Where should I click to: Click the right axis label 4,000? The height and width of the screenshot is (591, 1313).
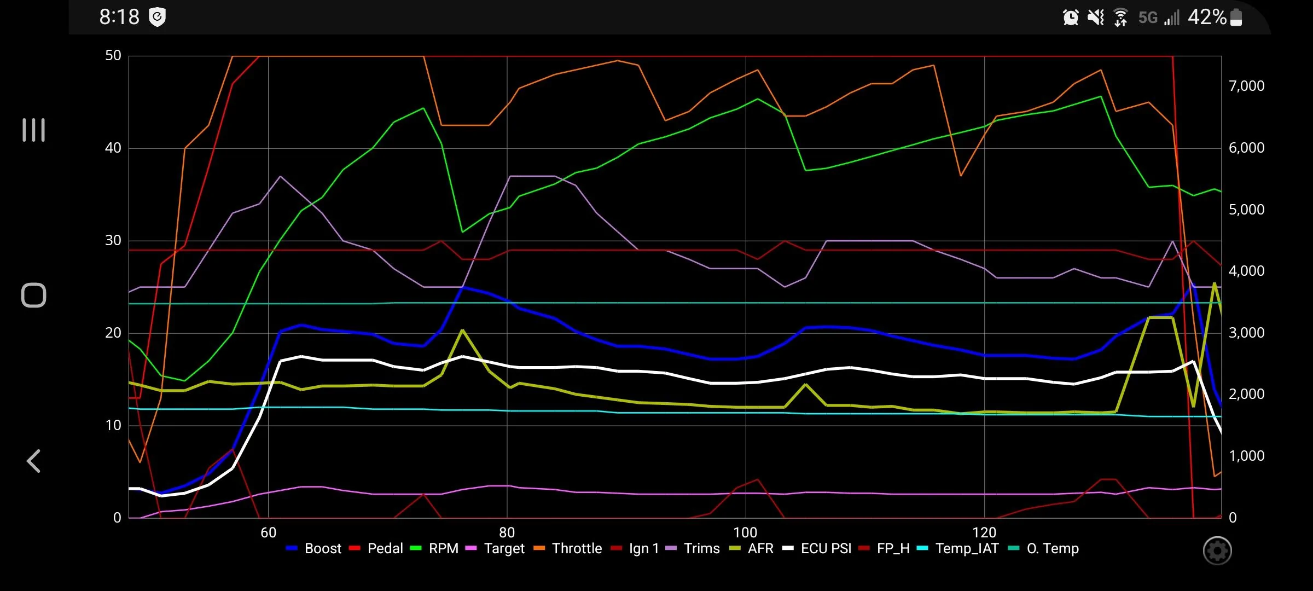click(x=1247, y=271)
